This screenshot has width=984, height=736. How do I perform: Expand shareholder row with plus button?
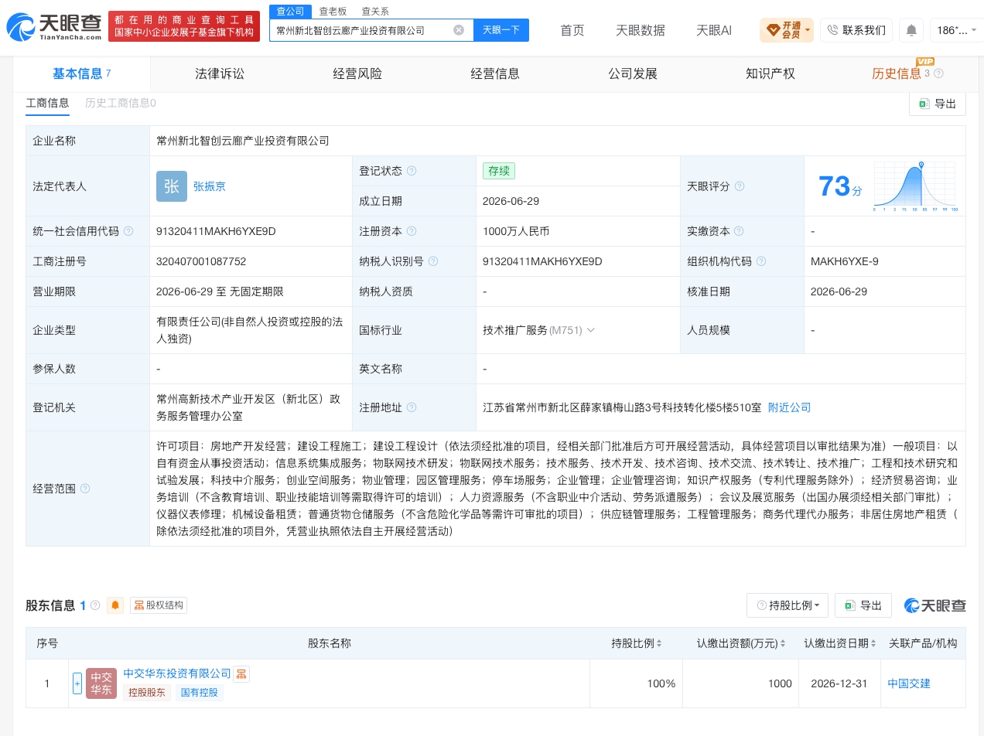coord(77,683)
